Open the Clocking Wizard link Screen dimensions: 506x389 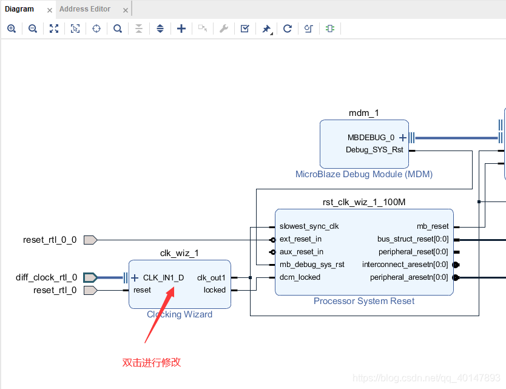pyautogui.click(x=180, y=314)
